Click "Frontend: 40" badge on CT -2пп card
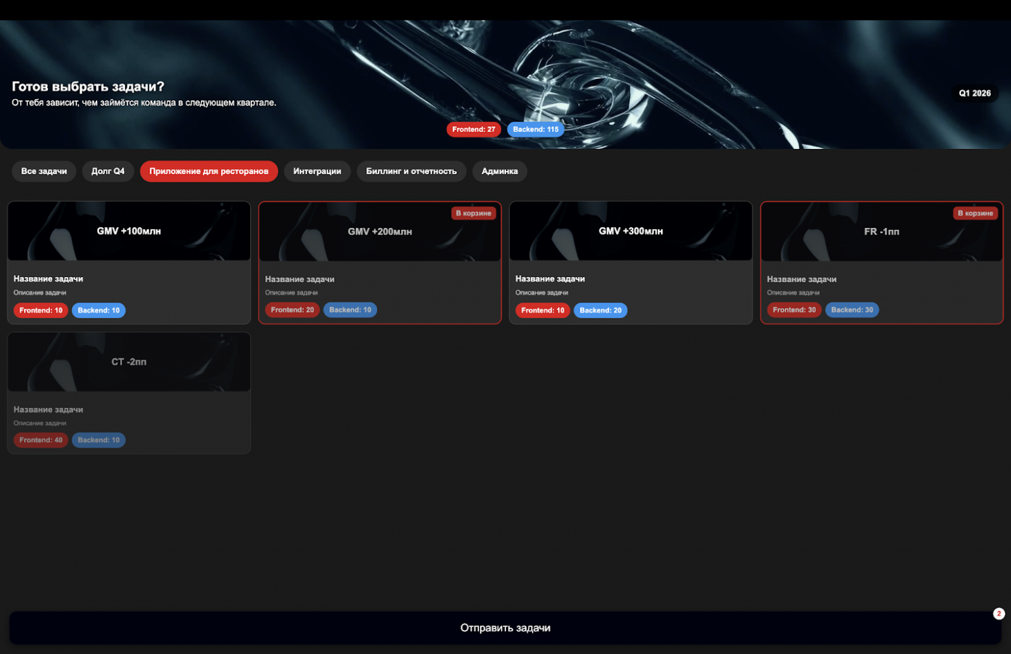This screenshot has width=1011, height=654. point(41,440)
